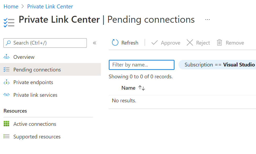Viewport: 256px width, 154px height.
Task: Click the Filter by name input field
Action: (x=142, y=65)
